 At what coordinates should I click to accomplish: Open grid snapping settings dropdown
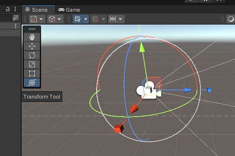click(x=103, y=19)
